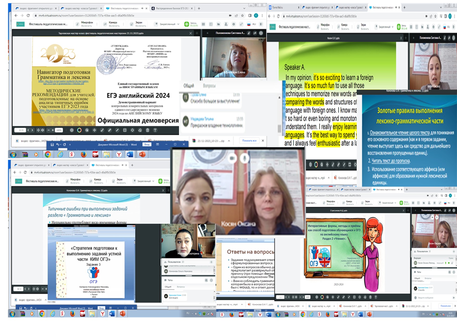Select the ellipse tool in Тарловская presentation toolbar

pos(132,130)
